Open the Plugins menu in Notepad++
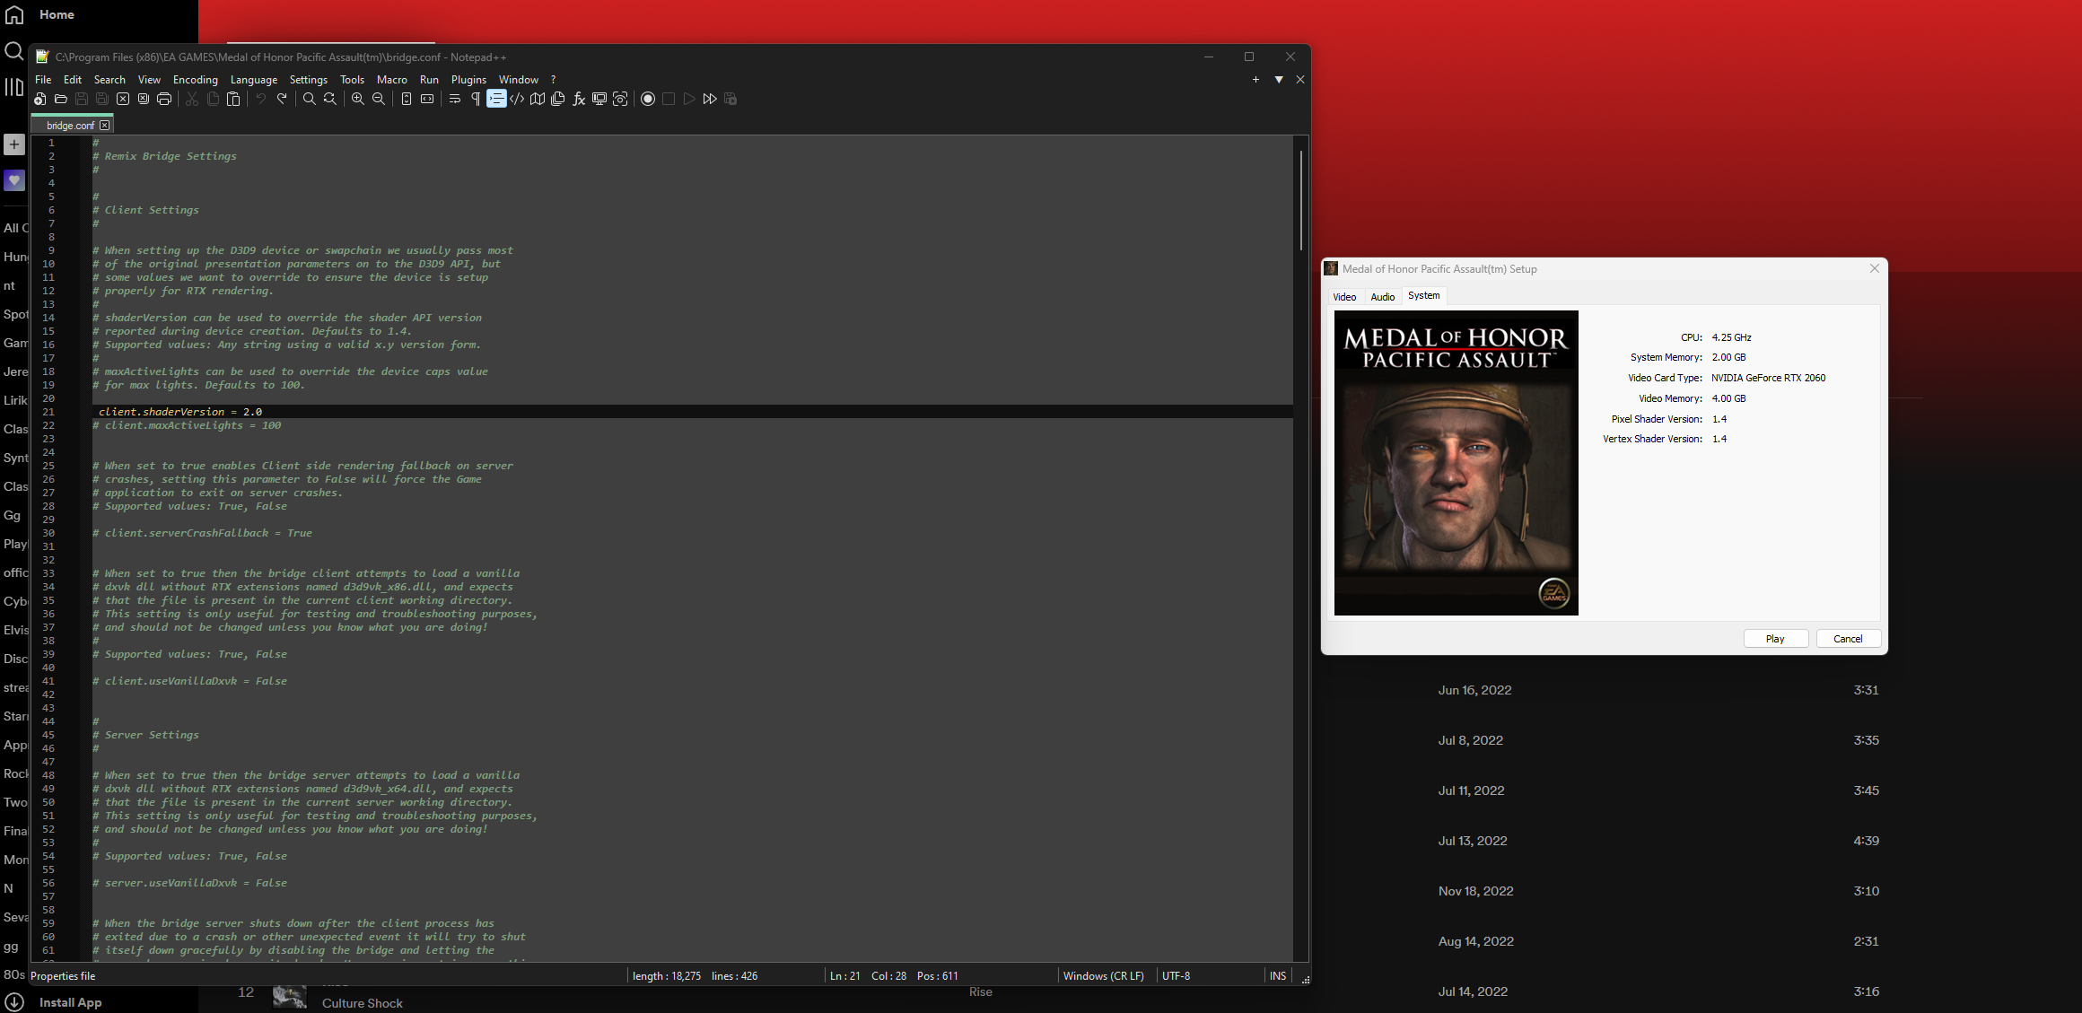Viewport: 2082px width, 1013px height. point(468,80)
